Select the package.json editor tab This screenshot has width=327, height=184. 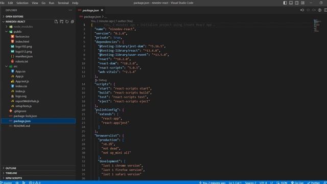(90, 10)
